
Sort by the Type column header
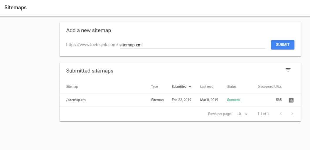154,87
